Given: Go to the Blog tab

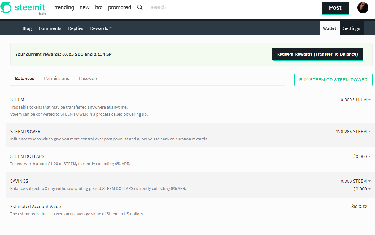Looking at the screenshot, I should tap(27, 28).
